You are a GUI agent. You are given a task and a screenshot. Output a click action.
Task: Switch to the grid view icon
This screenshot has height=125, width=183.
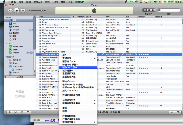point(149,10)
